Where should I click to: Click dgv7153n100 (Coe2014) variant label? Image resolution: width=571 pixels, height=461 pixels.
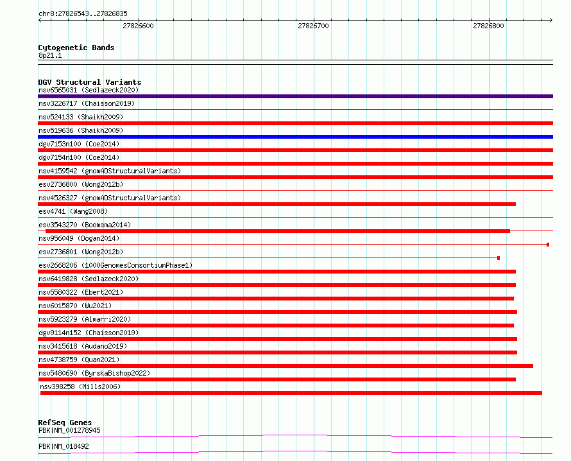point(79,144)
